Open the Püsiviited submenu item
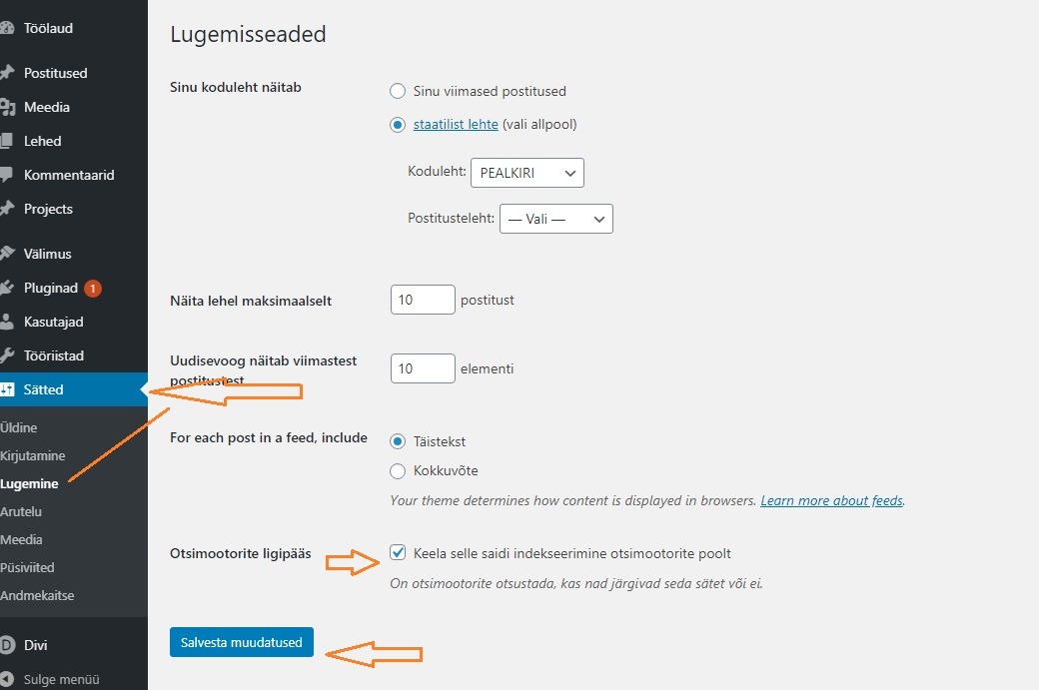Viewport: 1039px width, 690px height. [x=27, y=567]
